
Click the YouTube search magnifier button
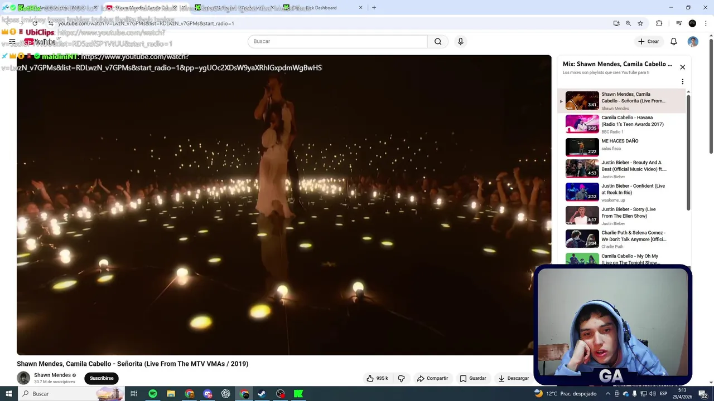point(438,41)
